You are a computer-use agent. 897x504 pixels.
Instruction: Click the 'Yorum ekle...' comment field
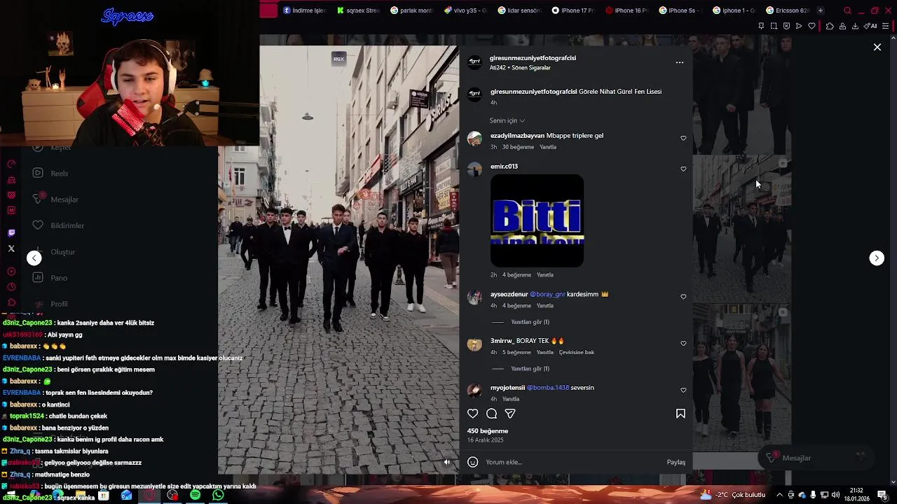pos(571,462)
